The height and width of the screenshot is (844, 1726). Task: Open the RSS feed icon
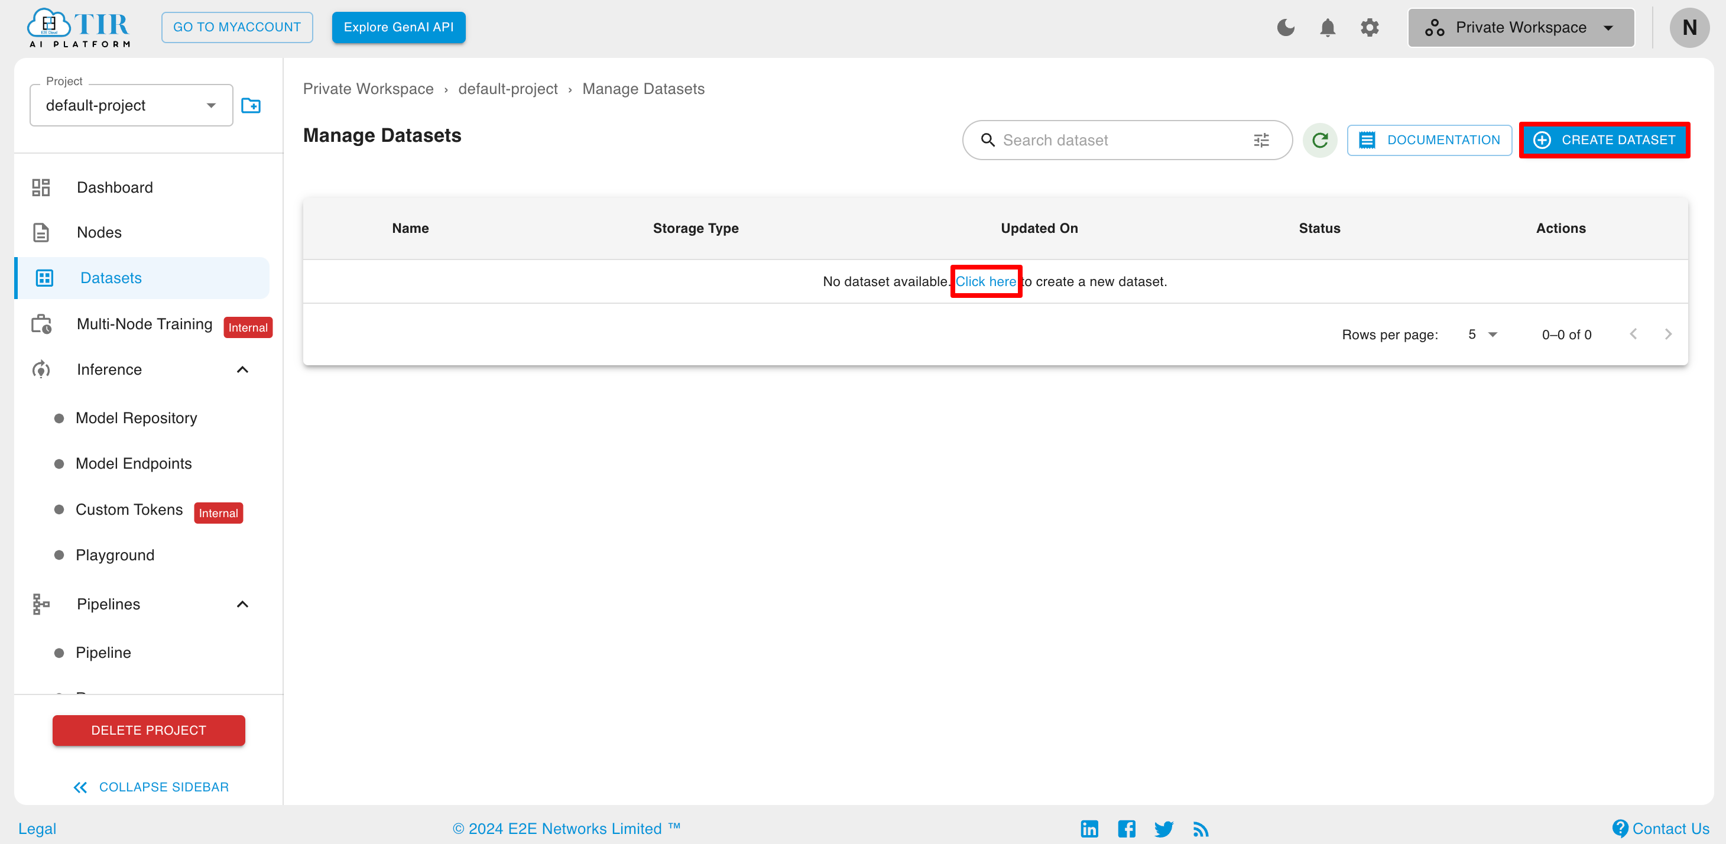click(1201, 829)
